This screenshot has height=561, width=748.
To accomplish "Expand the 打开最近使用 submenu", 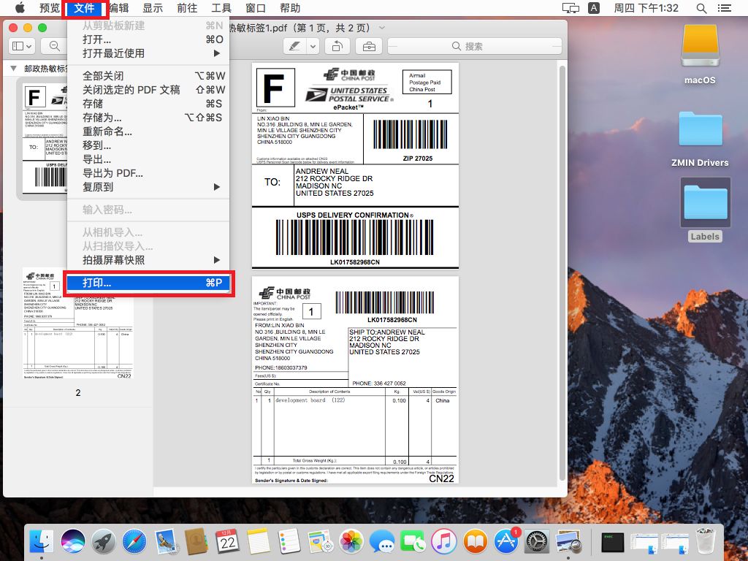I will pos(149,53).
